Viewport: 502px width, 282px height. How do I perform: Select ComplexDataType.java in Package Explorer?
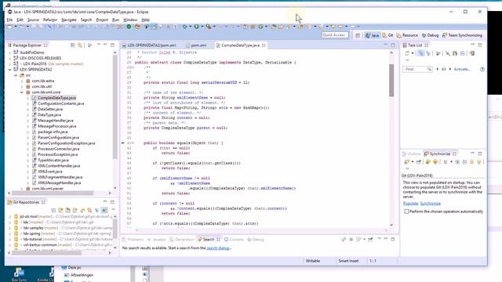click(x=56, y=98)
